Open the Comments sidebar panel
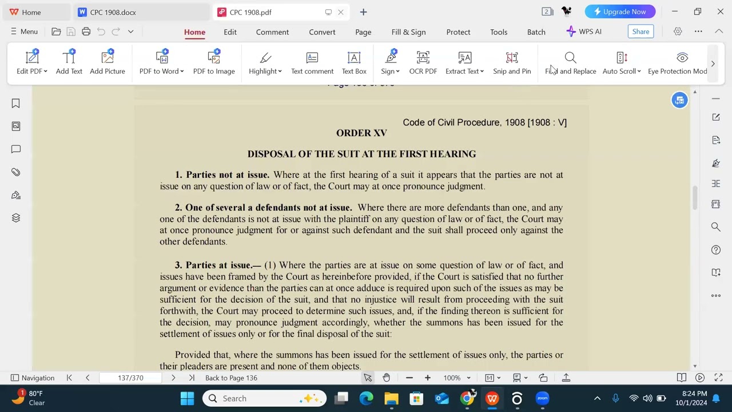This screenshot has width=732, height=412. pyautogui.click(x=16, y=149)
